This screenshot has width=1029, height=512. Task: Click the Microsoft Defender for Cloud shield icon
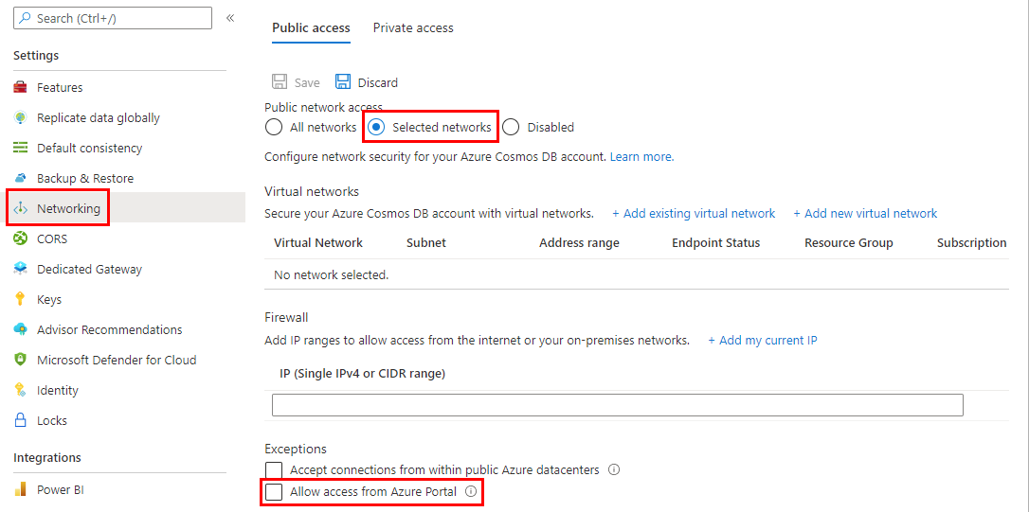point(21,361)
